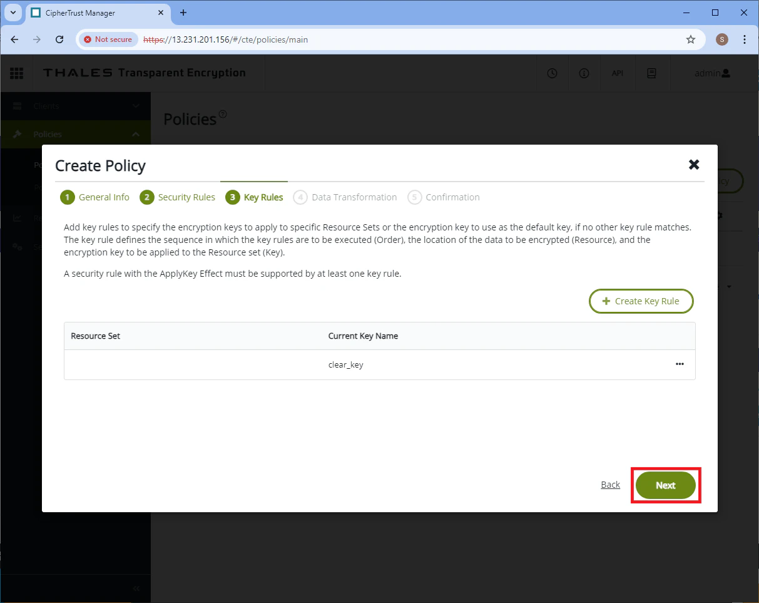This screenshot has width=759, height=603.
Task: Click browser back arrow
Action: coord(14,39)
